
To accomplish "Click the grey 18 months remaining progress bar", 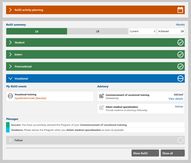I will point(98,31).
